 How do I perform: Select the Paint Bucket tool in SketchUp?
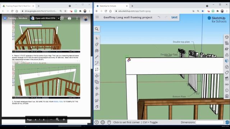pyautogui.click(x=97, y=51)
